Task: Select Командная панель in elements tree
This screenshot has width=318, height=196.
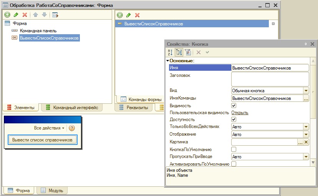Action: click(38, 31)
